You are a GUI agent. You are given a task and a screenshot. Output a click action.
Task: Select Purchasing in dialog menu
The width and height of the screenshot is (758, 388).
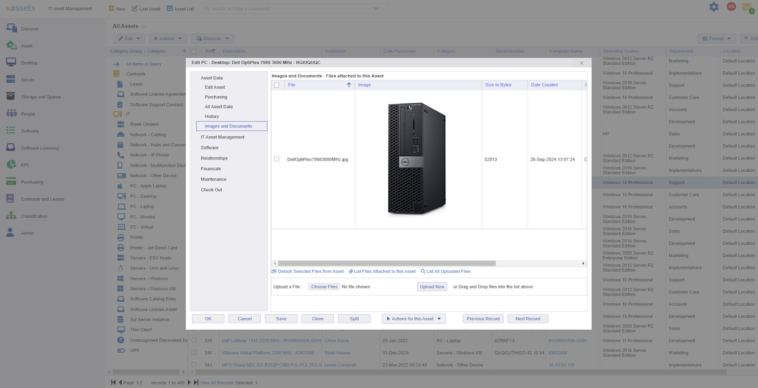[216, 97]
